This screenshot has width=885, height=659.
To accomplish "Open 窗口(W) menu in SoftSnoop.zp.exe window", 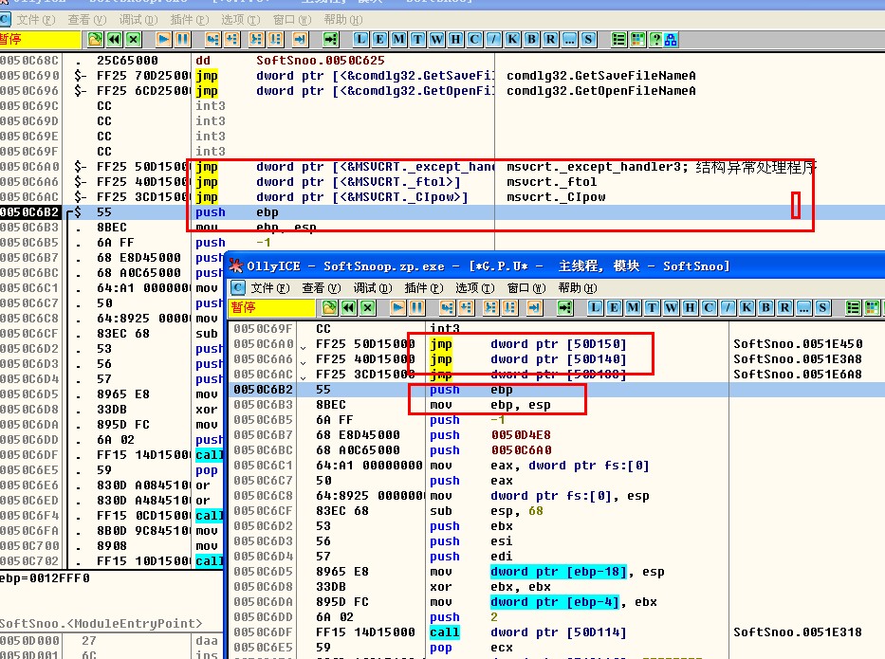I will tap(526, 287).
